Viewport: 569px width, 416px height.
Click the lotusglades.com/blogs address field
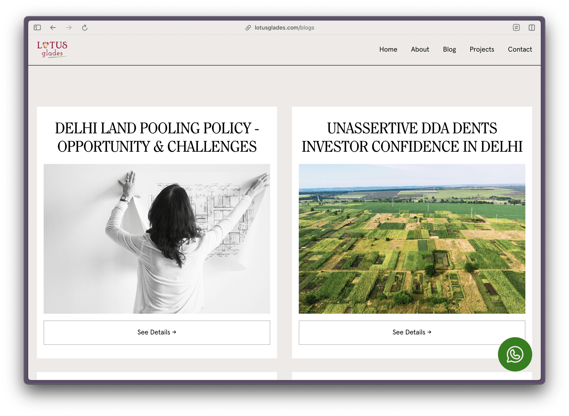(x=284, y=28)
